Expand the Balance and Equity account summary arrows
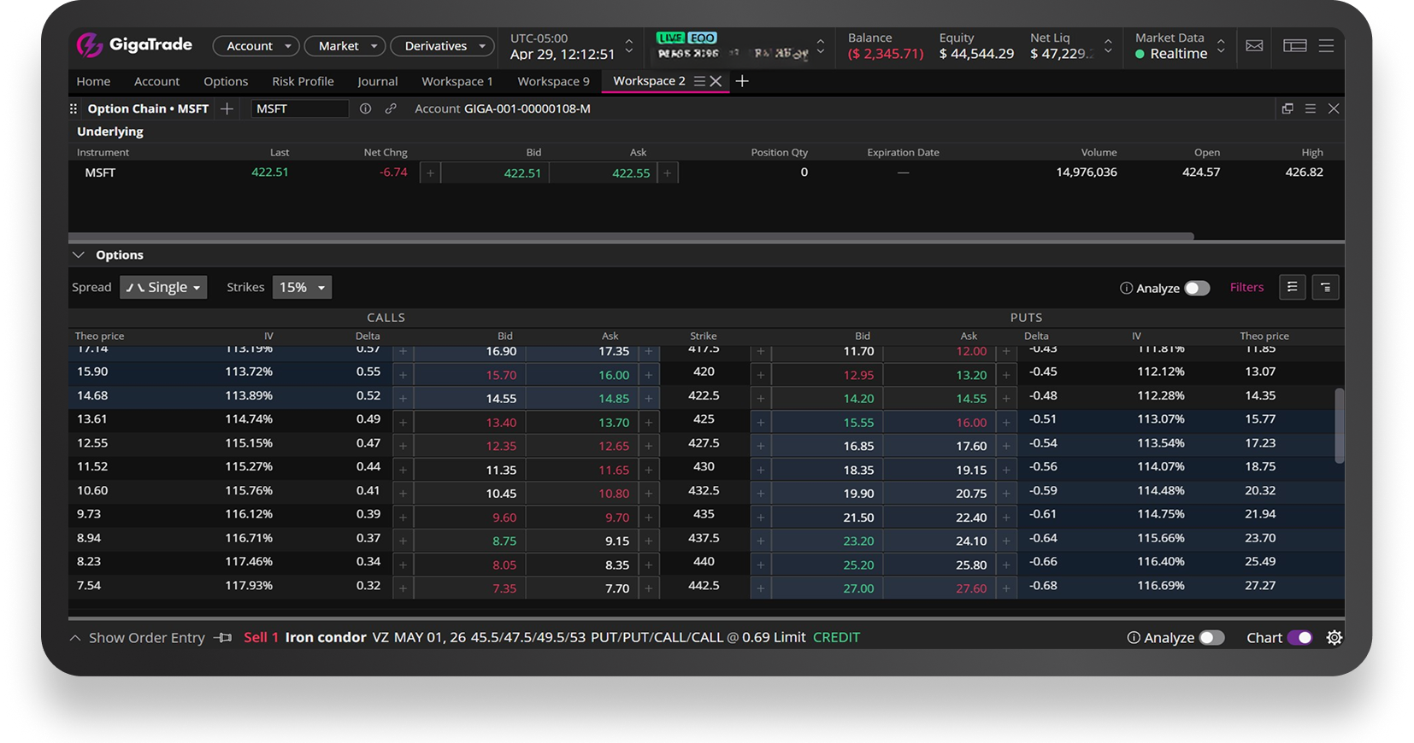1414x743 pixels. pyautogui.click(x=1108, y=46)
